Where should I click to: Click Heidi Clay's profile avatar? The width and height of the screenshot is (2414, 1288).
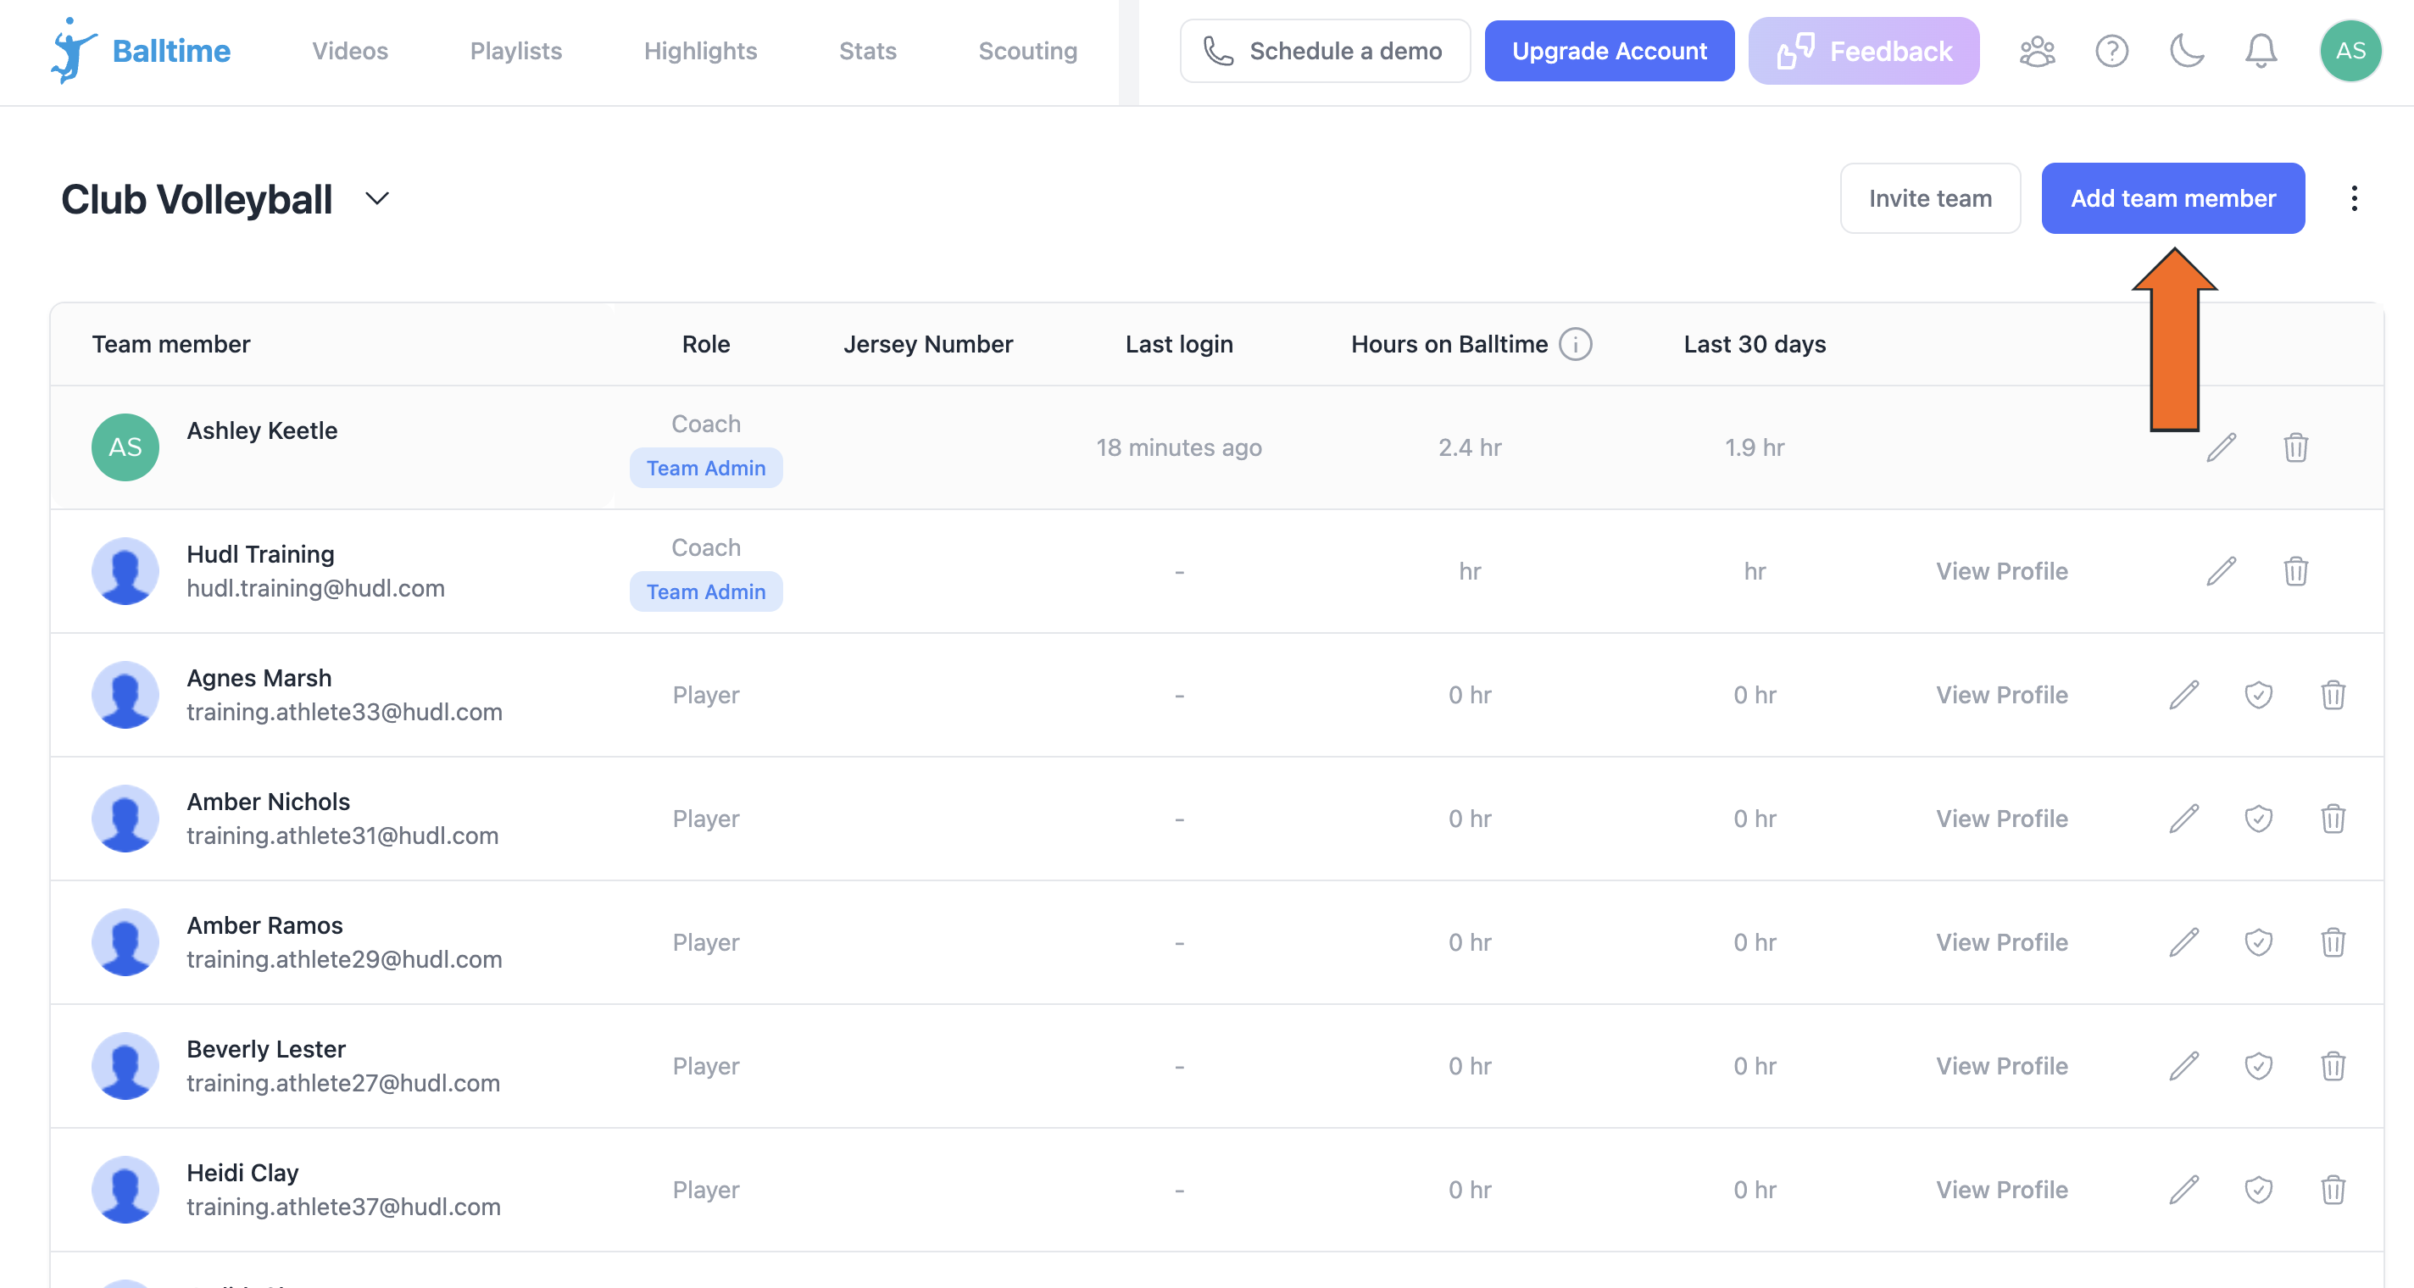pyautogui.click(x=125, y=1190)
